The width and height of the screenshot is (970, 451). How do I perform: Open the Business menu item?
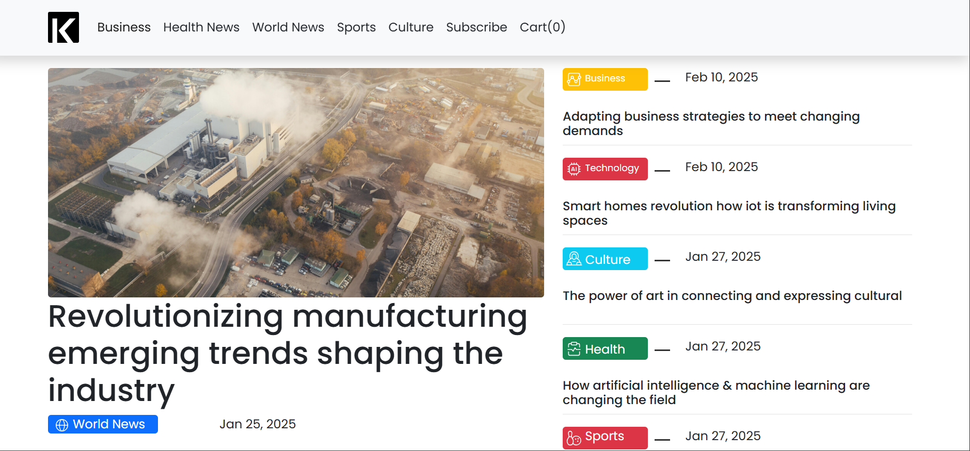click(124, 27)
